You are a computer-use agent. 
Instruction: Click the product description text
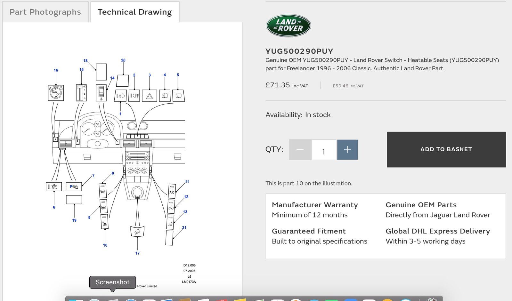pyautogui.click(x=382, y=64)
